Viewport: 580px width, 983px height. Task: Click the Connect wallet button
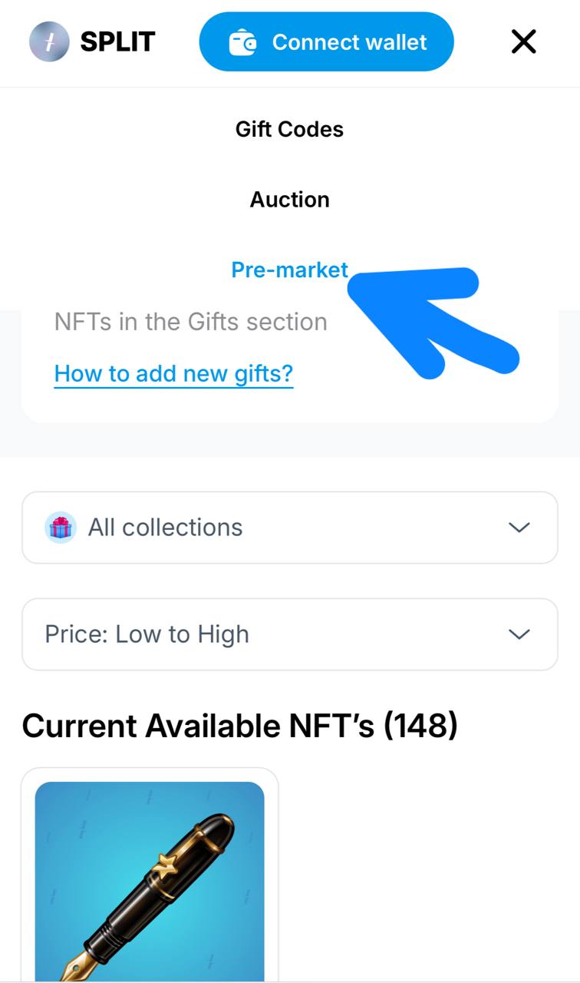coord(326,41)
